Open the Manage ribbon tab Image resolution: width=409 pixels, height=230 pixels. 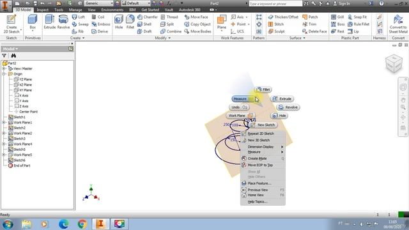pyautogui.click(x=75, y=10)
